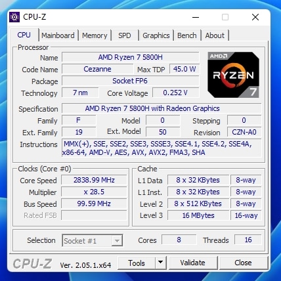The image size is (281, 281).
Task: Click the processor Name field
Action: click(131, 57)
